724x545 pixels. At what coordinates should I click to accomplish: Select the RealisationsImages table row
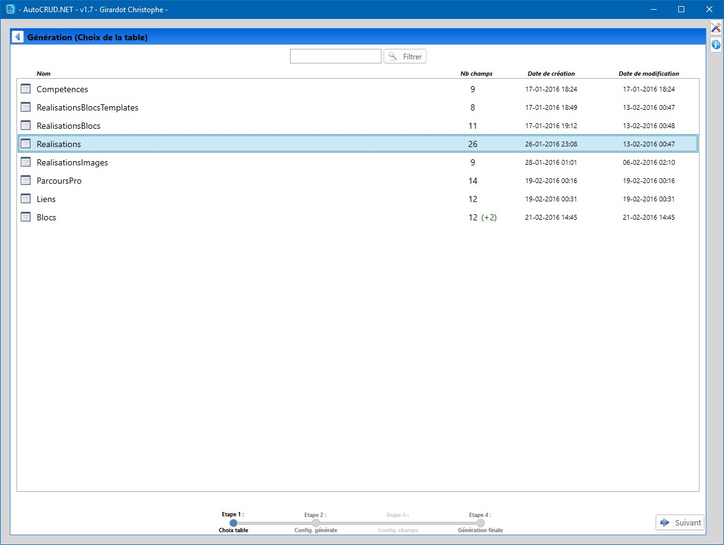[358, 162]
